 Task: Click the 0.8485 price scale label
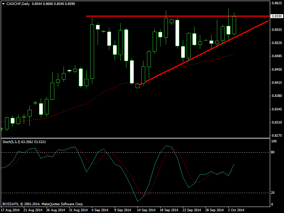[x=277, y=56]
